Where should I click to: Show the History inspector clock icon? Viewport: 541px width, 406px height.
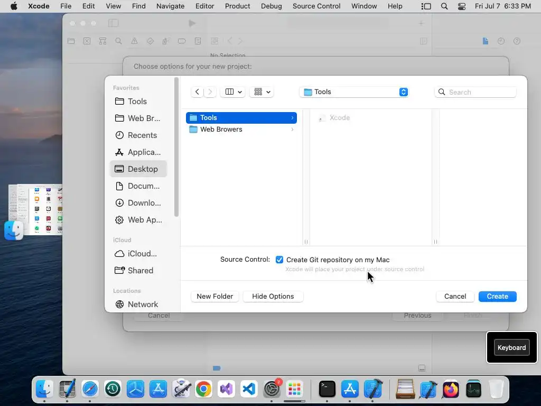click(501, 41)
